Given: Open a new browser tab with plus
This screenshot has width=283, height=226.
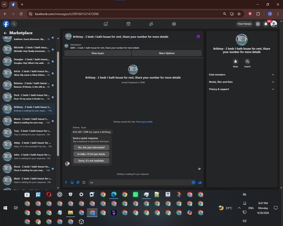Looking at the screenshot, I should click(x=22, y=5).
